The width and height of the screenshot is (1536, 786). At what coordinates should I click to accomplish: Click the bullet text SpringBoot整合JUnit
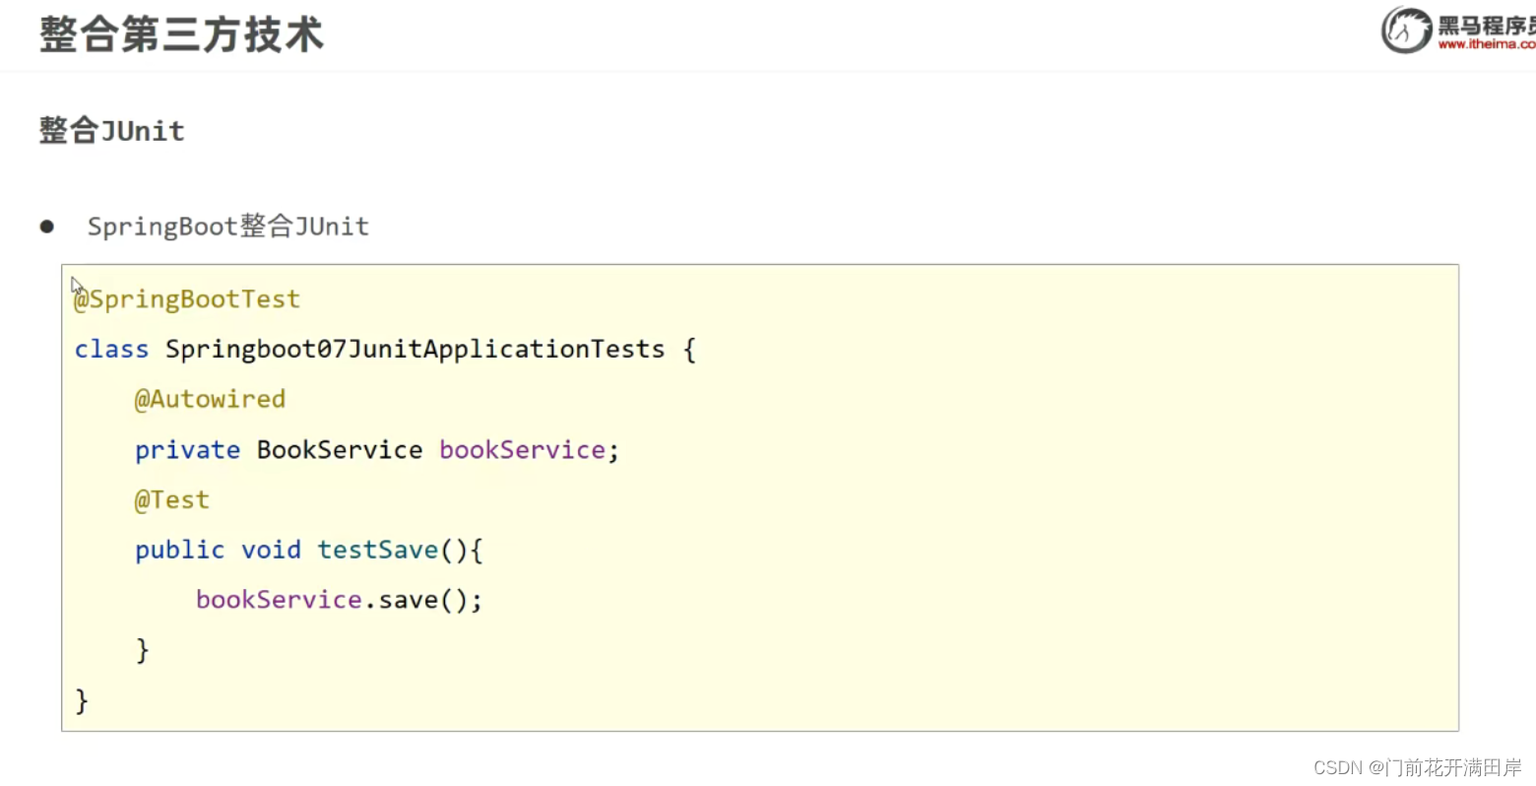(228, 227)
